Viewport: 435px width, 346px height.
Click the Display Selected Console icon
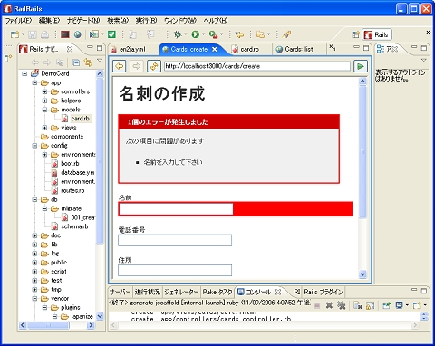point(400,305)
